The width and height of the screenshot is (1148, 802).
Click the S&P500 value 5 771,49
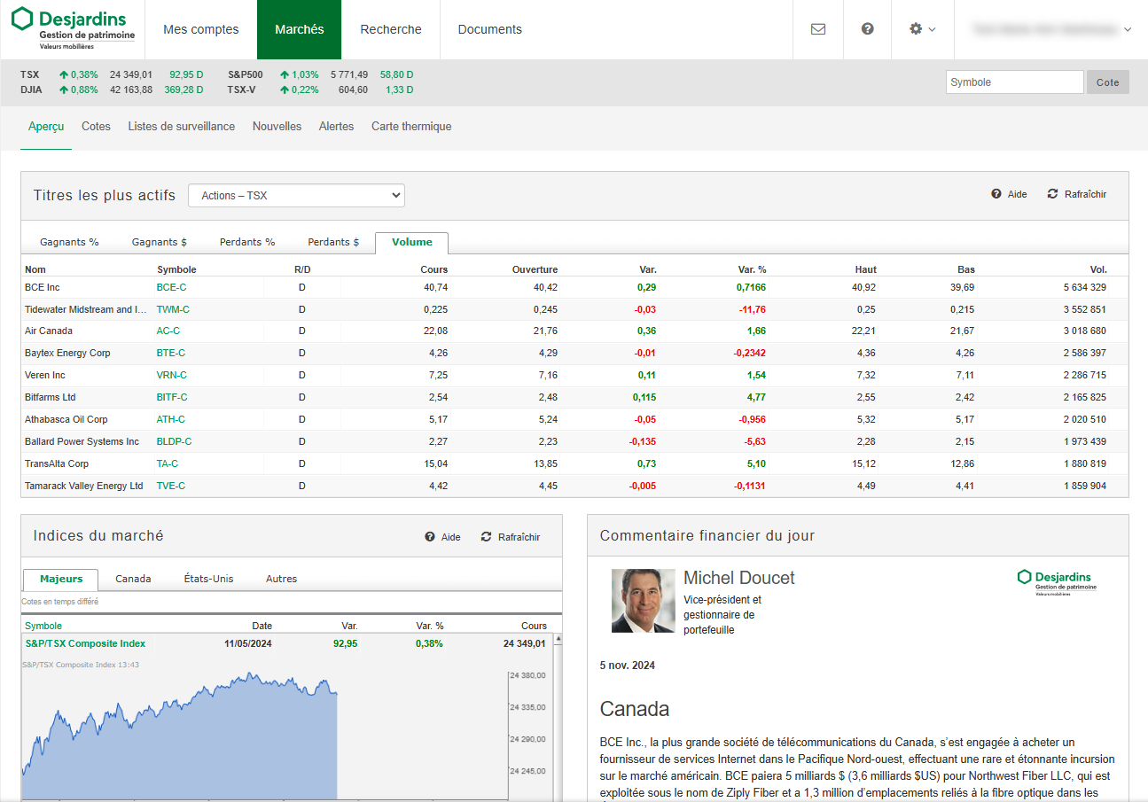click(x=349, y=74)
